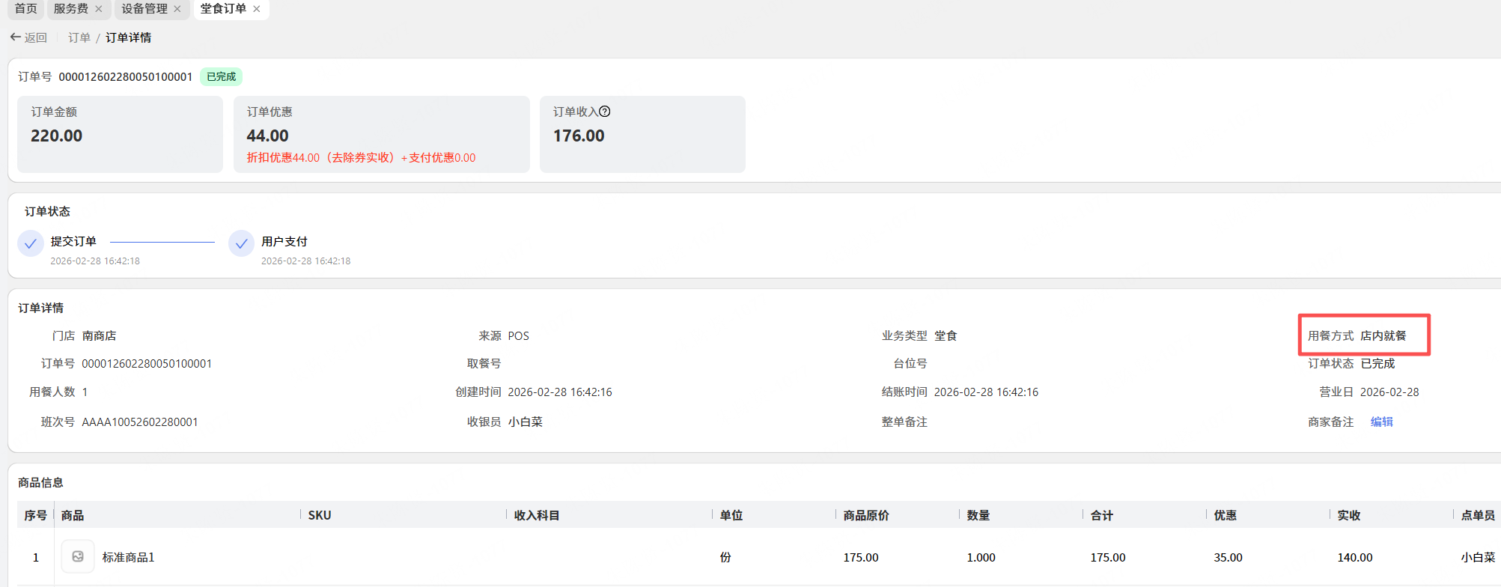Select the 标准商品1 product name
The image size is (1501, 587).
128,557
